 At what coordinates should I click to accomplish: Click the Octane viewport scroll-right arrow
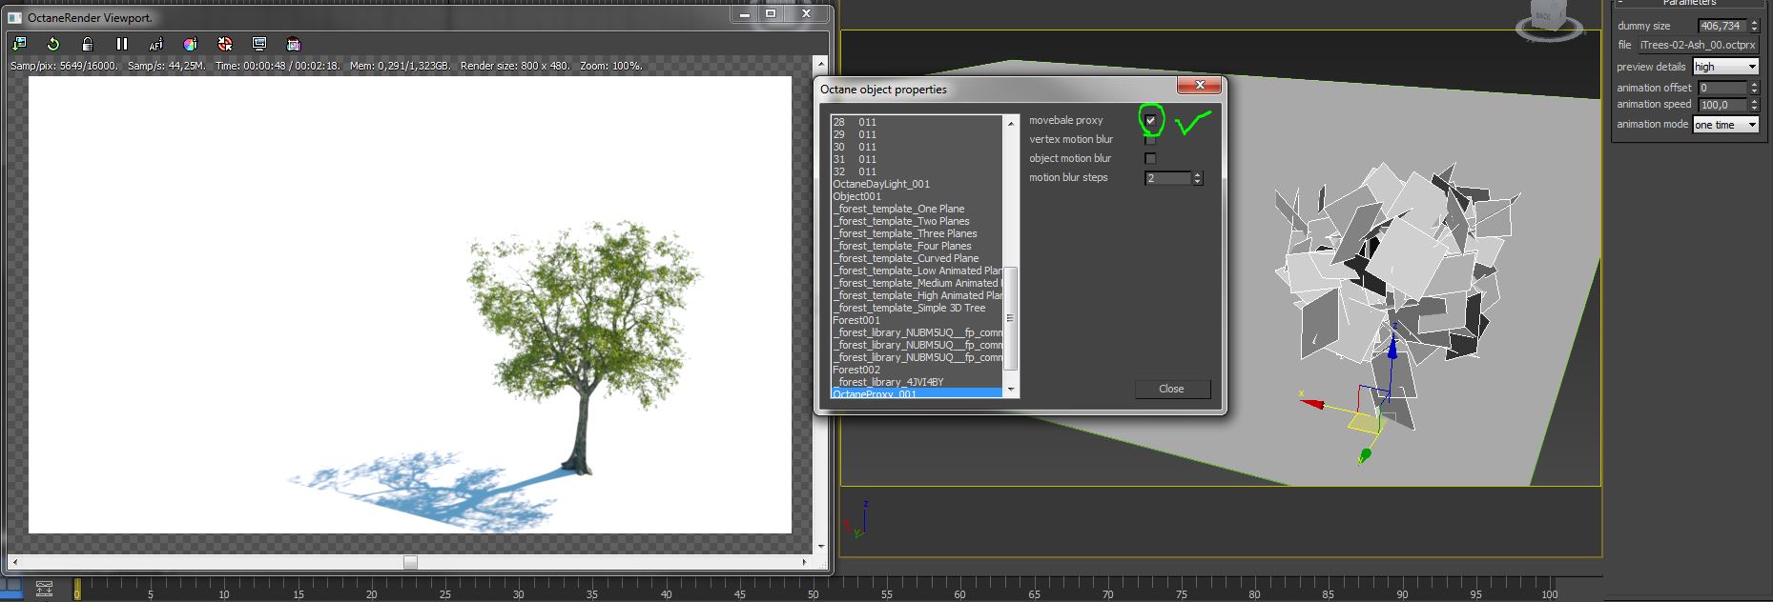point(805,562)
